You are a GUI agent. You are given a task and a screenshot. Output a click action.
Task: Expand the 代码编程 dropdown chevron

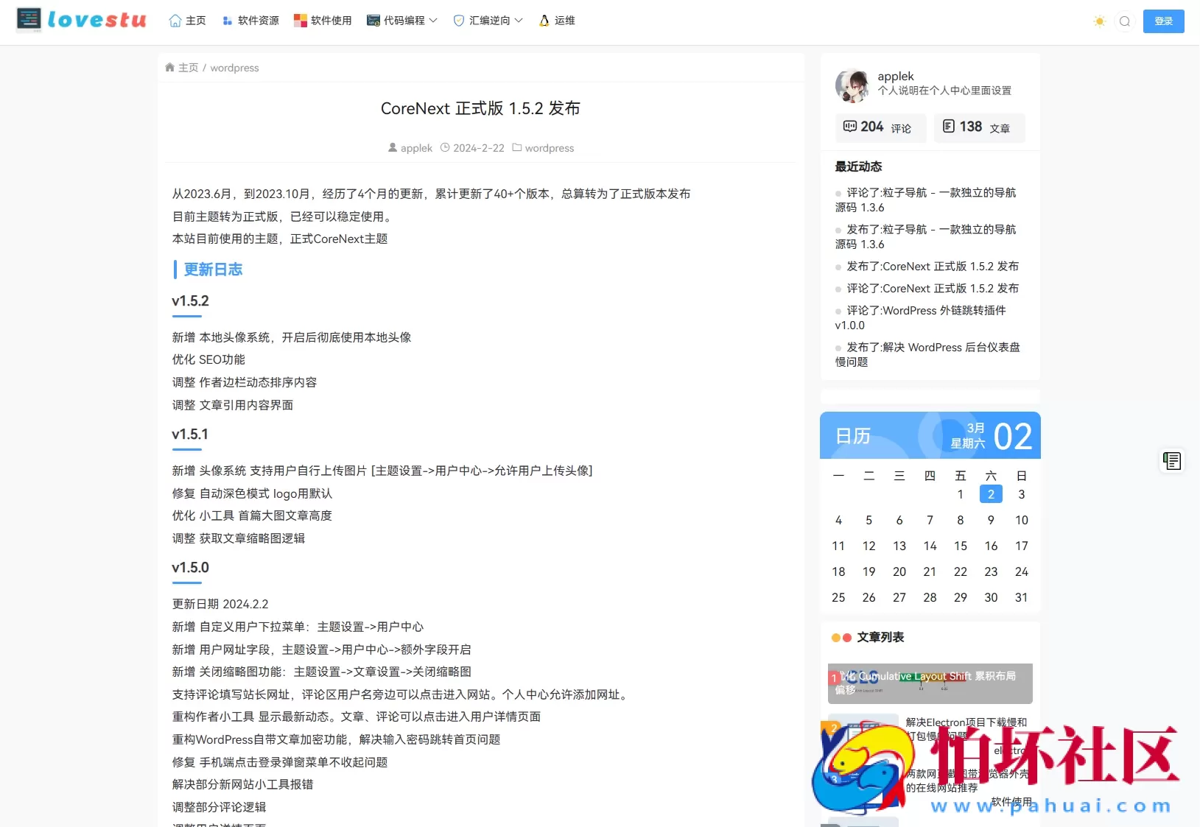click(433, 21)
